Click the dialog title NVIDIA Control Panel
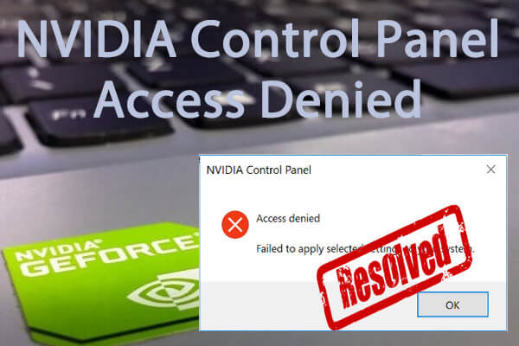Viewport: 519px width, 346px height. point(259,170)
